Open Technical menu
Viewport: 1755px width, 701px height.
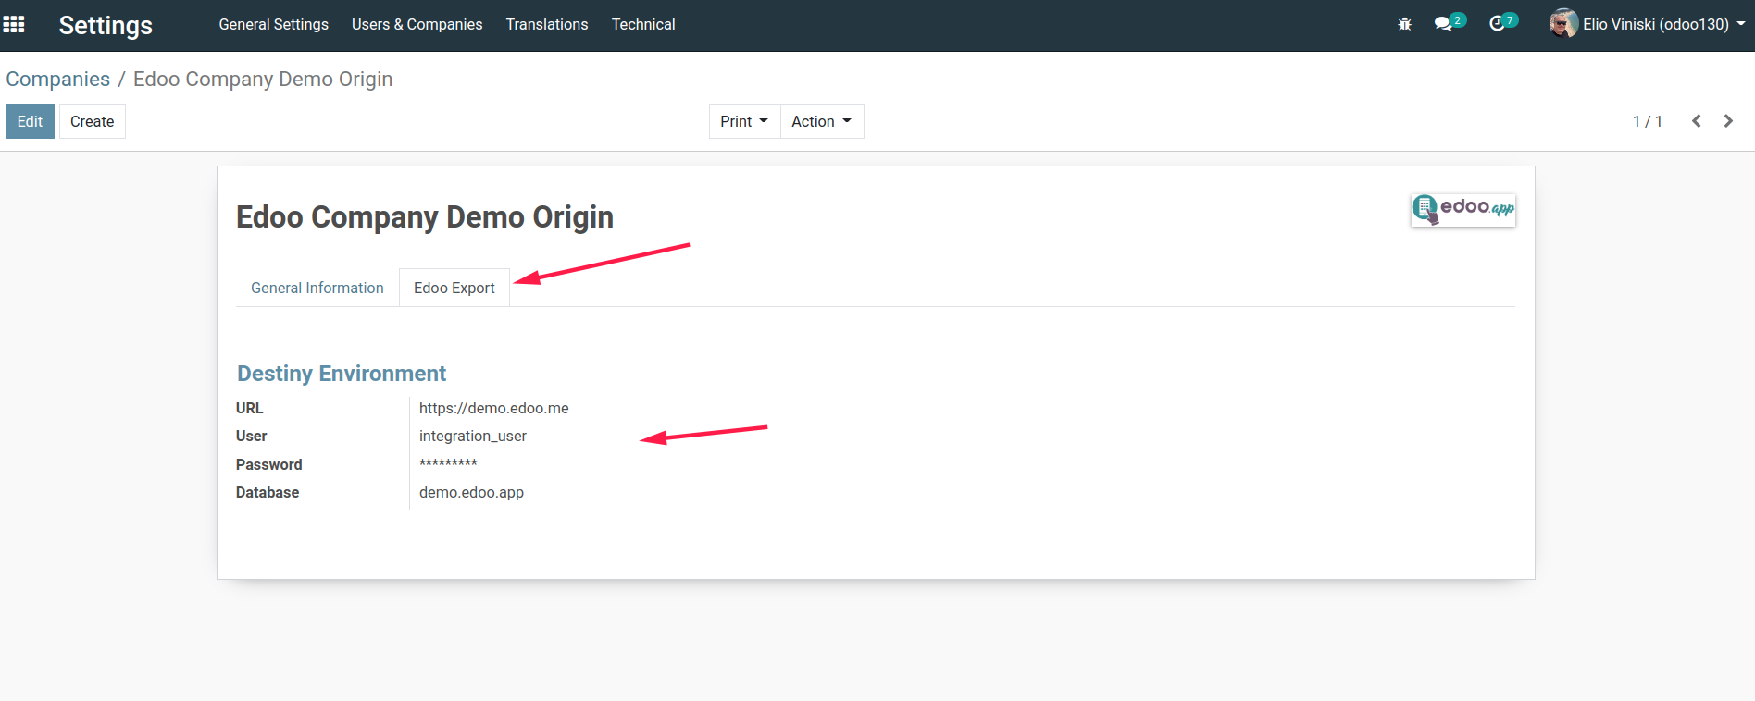coord(643,24)
